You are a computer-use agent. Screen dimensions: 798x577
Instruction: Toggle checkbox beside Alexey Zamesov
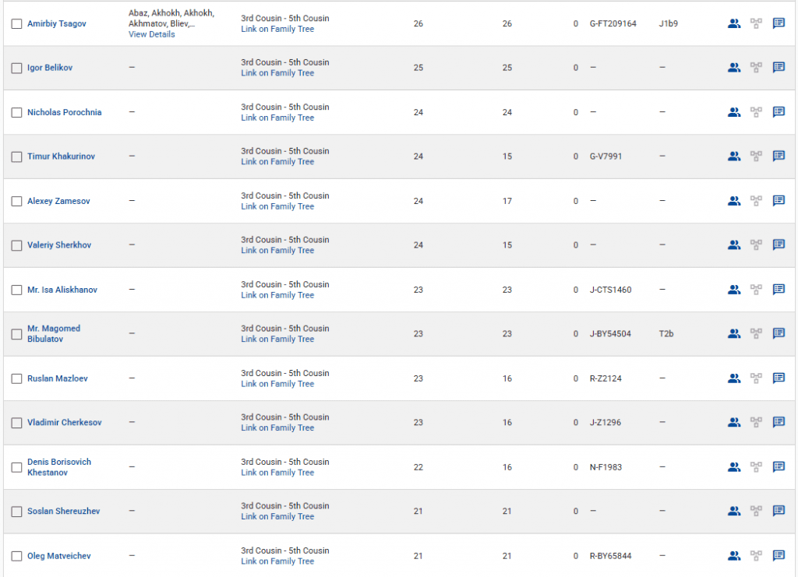(16, 202)
